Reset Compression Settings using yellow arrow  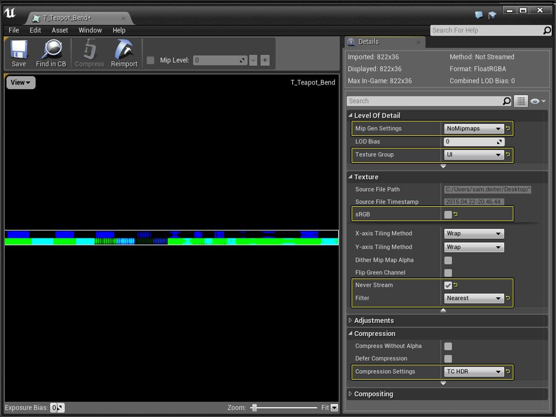[x=508, y=372]
